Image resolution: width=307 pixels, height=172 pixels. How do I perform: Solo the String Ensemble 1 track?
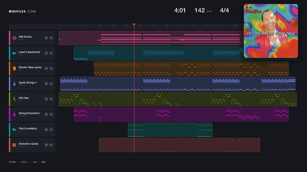click(51, 114)
